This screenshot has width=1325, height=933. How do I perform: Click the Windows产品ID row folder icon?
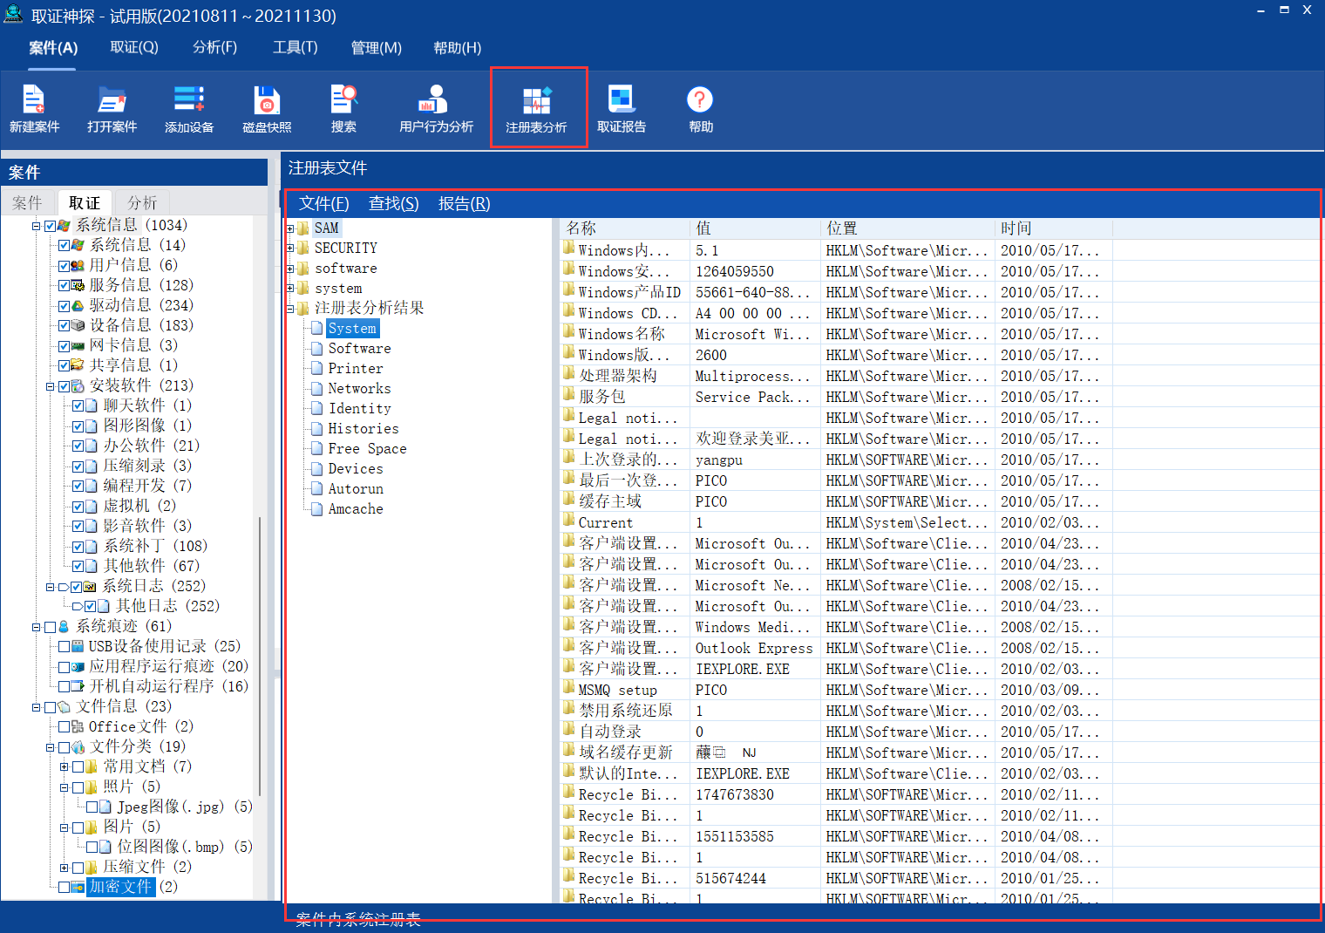coord(569,289)
